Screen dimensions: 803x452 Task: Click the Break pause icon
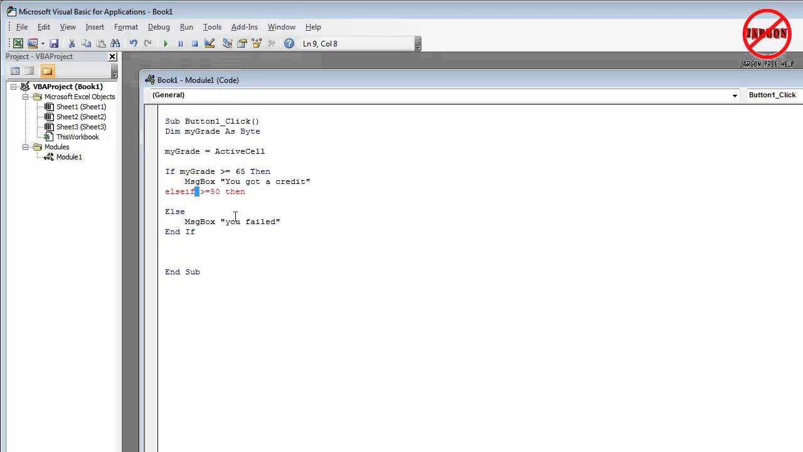181,43
